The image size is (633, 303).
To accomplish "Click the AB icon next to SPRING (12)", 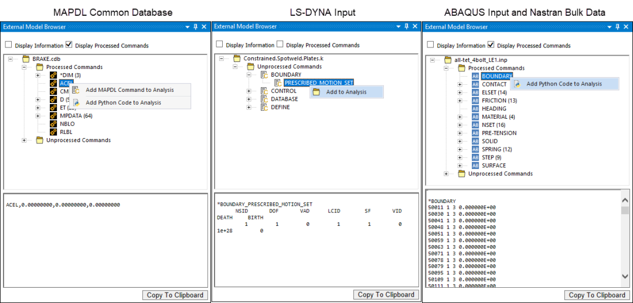I will click(475, 149).
